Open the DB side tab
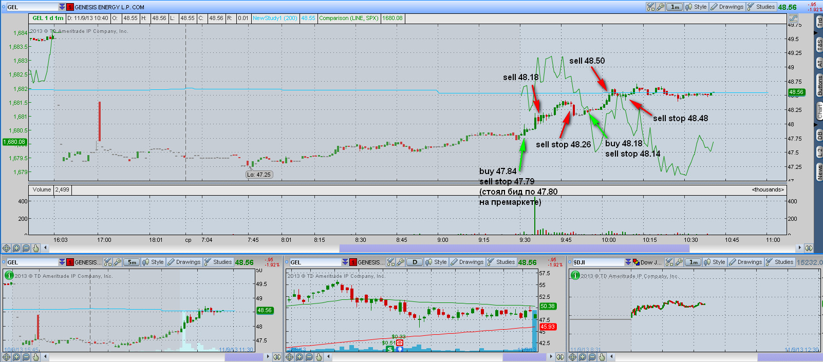The image size is (823, 362). tap(819, 135)
